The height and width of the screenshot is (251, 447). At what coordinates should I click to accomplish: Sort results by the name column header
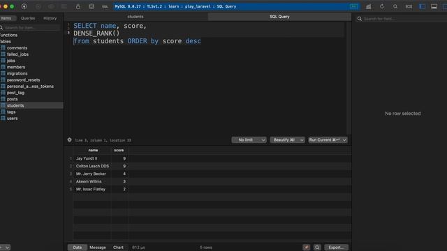pos(93,151)
